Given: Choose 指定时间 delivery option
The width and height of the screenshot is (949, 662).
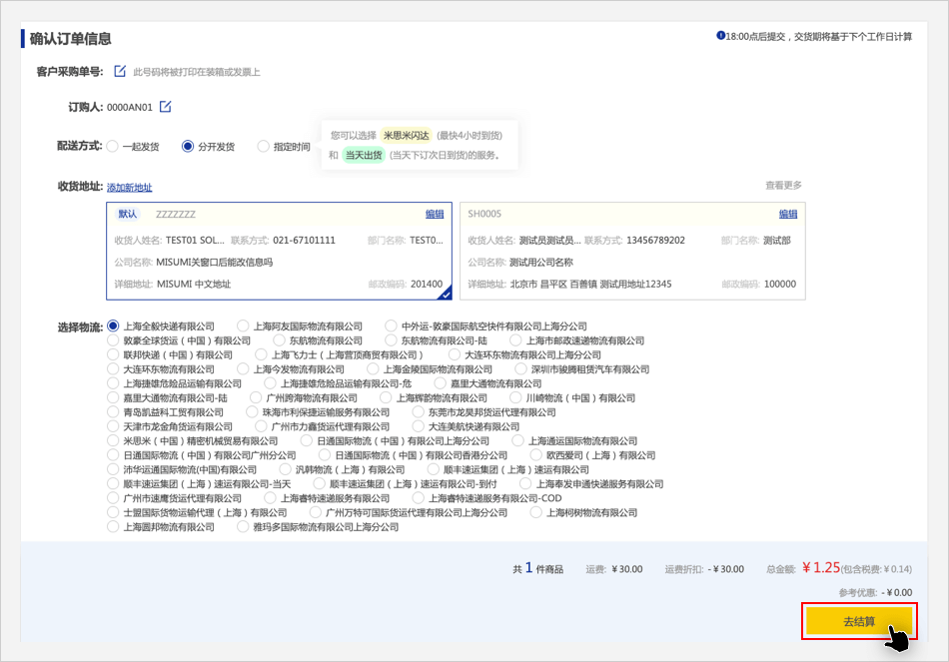Looking at the screenshot, I should click(x=264, y=147).
